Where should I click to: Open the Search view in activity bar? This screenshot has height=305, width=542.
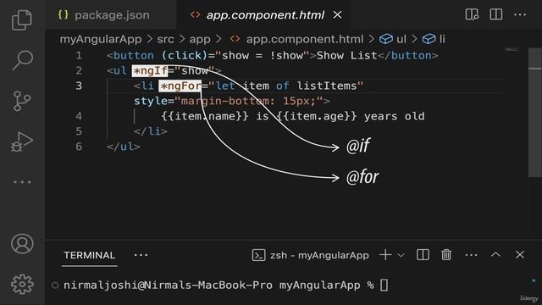[x=22, y=60]
